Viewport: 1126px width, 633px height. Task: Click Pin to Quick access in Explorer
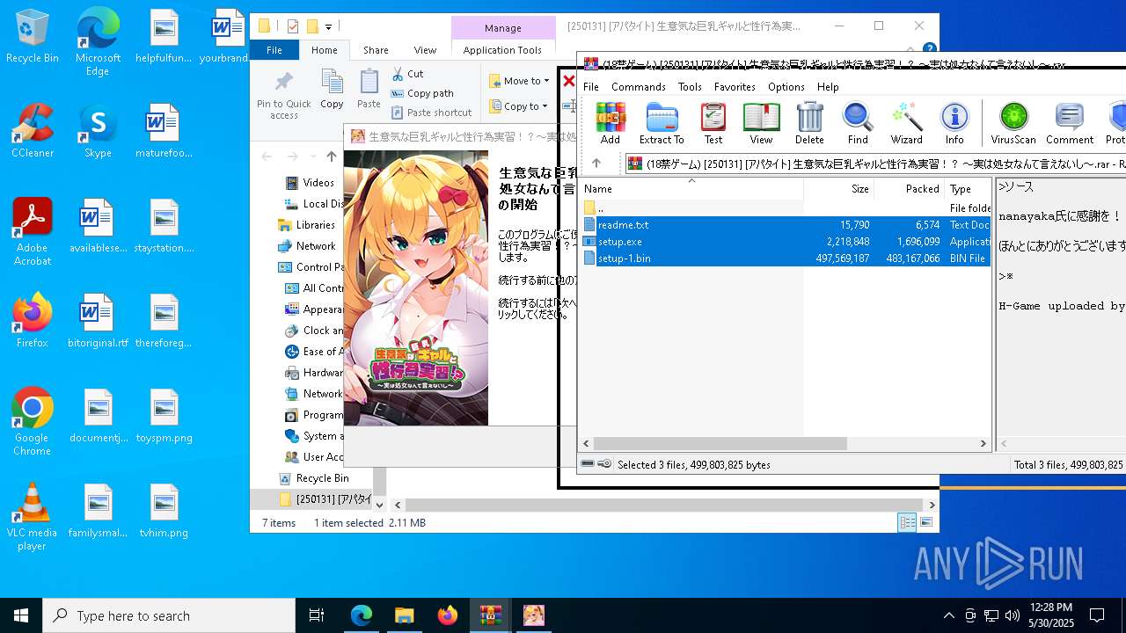(283, 96)
